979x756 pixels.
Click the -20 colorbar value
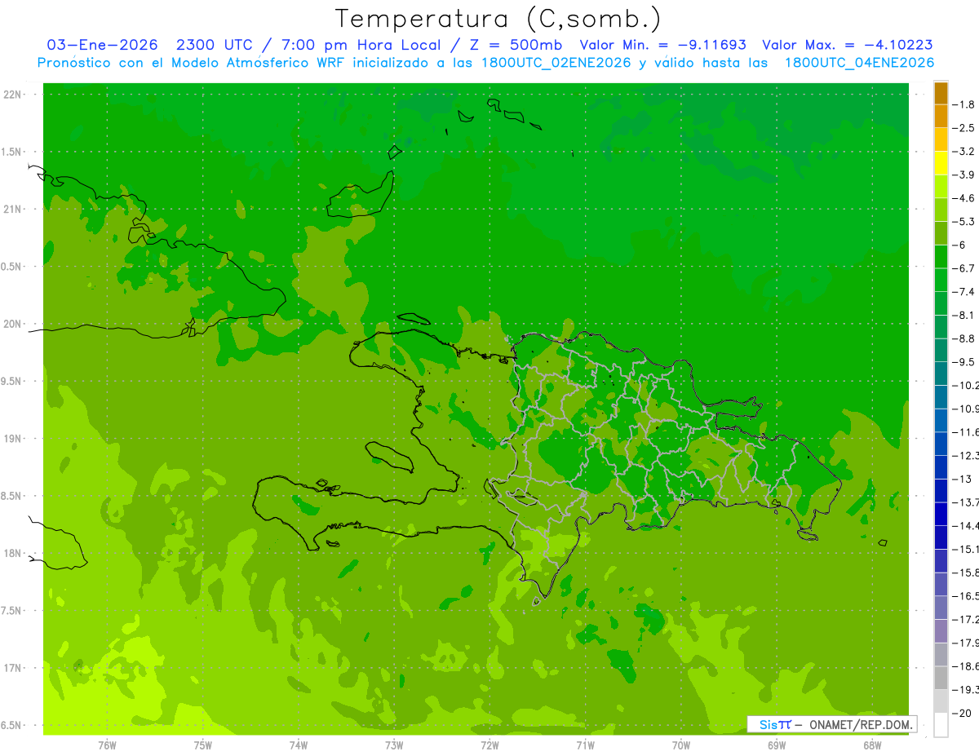963,713
